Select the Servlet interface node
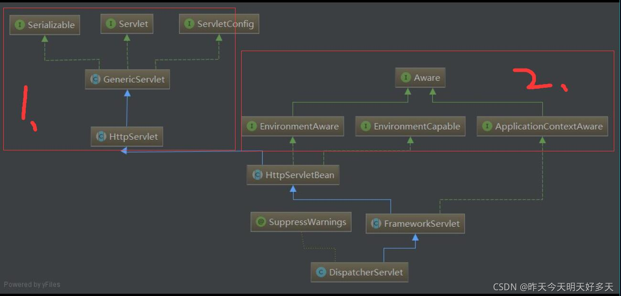 click(127, 23)
